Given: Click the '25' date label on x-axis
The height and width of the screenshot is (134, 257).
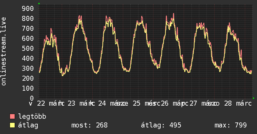Looking at the screenshot, I should pos(137,103).
